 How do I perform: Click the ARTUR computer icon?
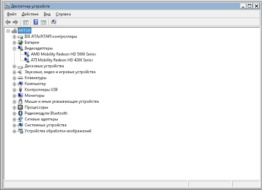click(15, 31)
